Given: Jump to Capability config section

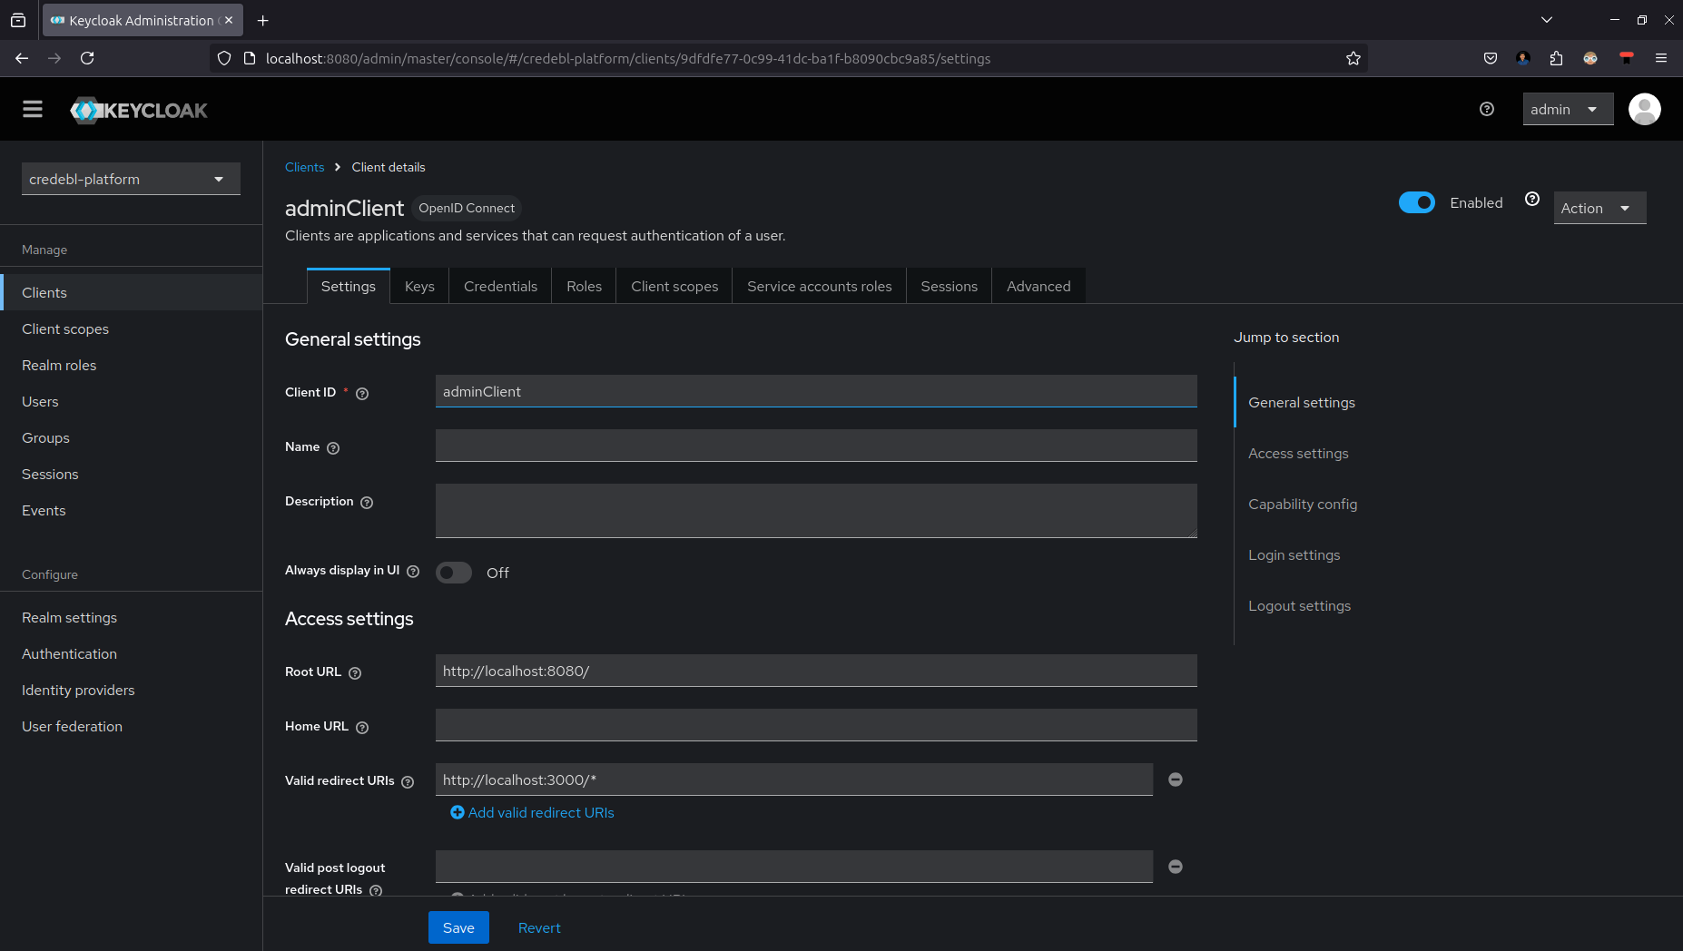Looking at the screenshot, I should pos(1302,505).
